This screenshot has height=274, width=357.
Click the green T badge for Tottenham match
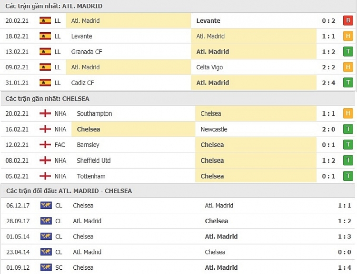[348, 176]
